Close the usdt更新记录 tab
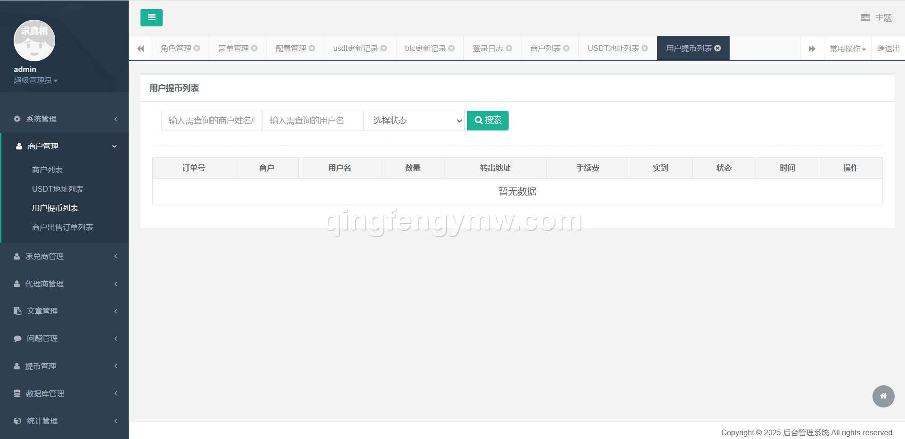Image resolution: width=905 pixels, height=439 pixels. (384, 48)
